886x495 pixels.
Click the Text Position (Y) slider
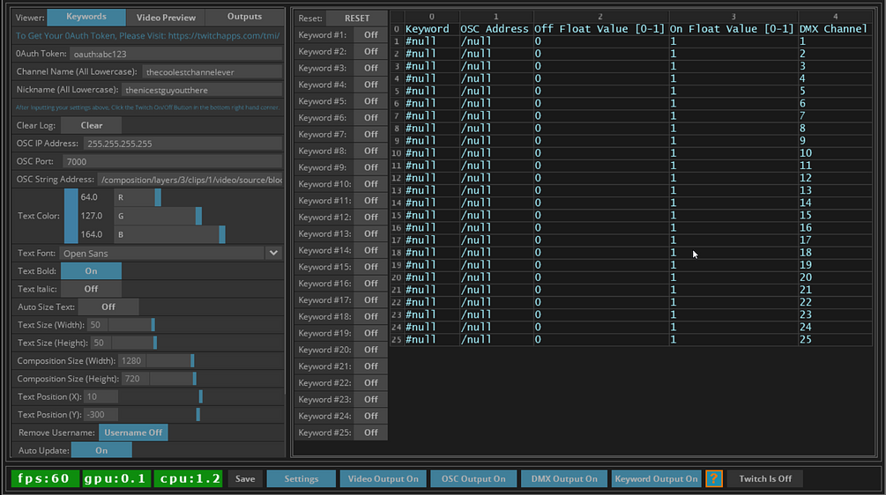pos(200,415)
